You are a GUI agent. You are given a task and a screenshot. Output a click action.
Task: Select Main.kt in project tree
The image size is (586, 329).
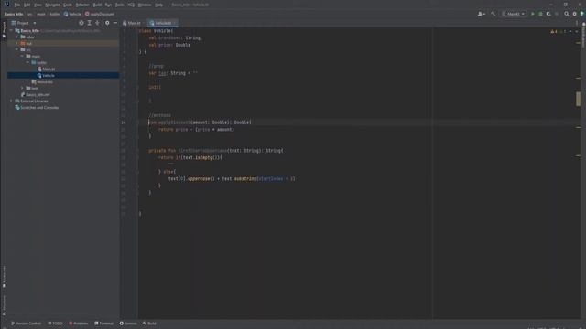tap(46, 69)
